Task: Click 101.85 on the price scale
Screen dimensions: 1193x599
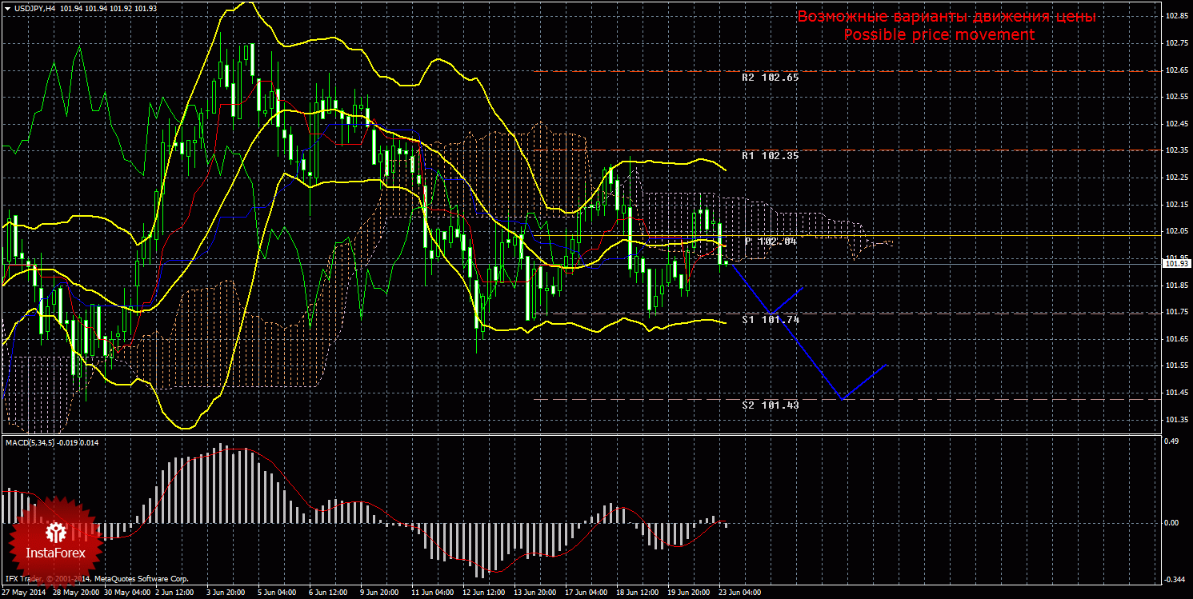Action: 1176,286
